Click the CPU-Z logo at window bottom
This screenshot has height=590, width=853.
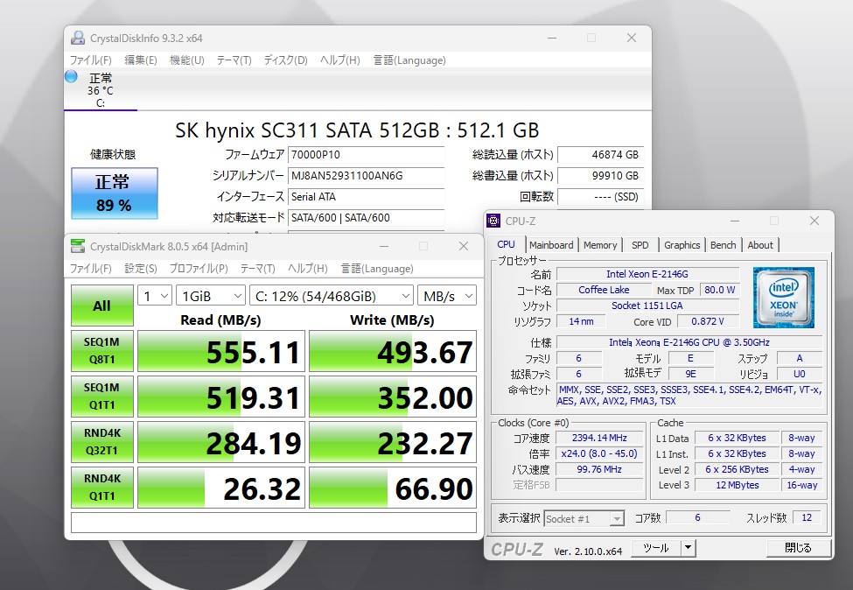(517, 550)
